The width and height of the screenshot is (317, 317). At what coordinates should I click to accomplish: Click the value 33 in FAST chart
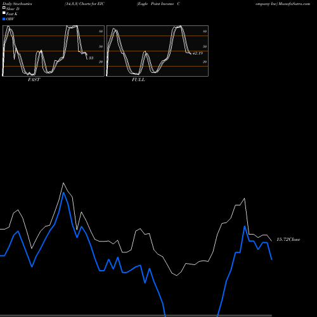(91, 58)
